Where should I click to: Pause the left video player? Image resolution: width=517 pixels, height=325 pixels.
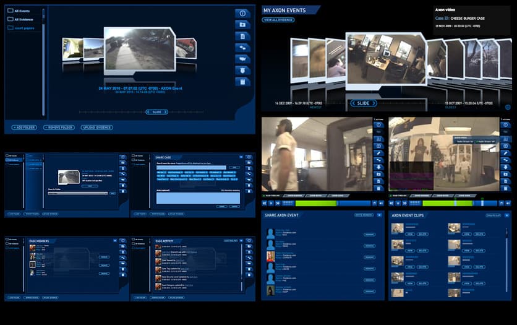271,203
